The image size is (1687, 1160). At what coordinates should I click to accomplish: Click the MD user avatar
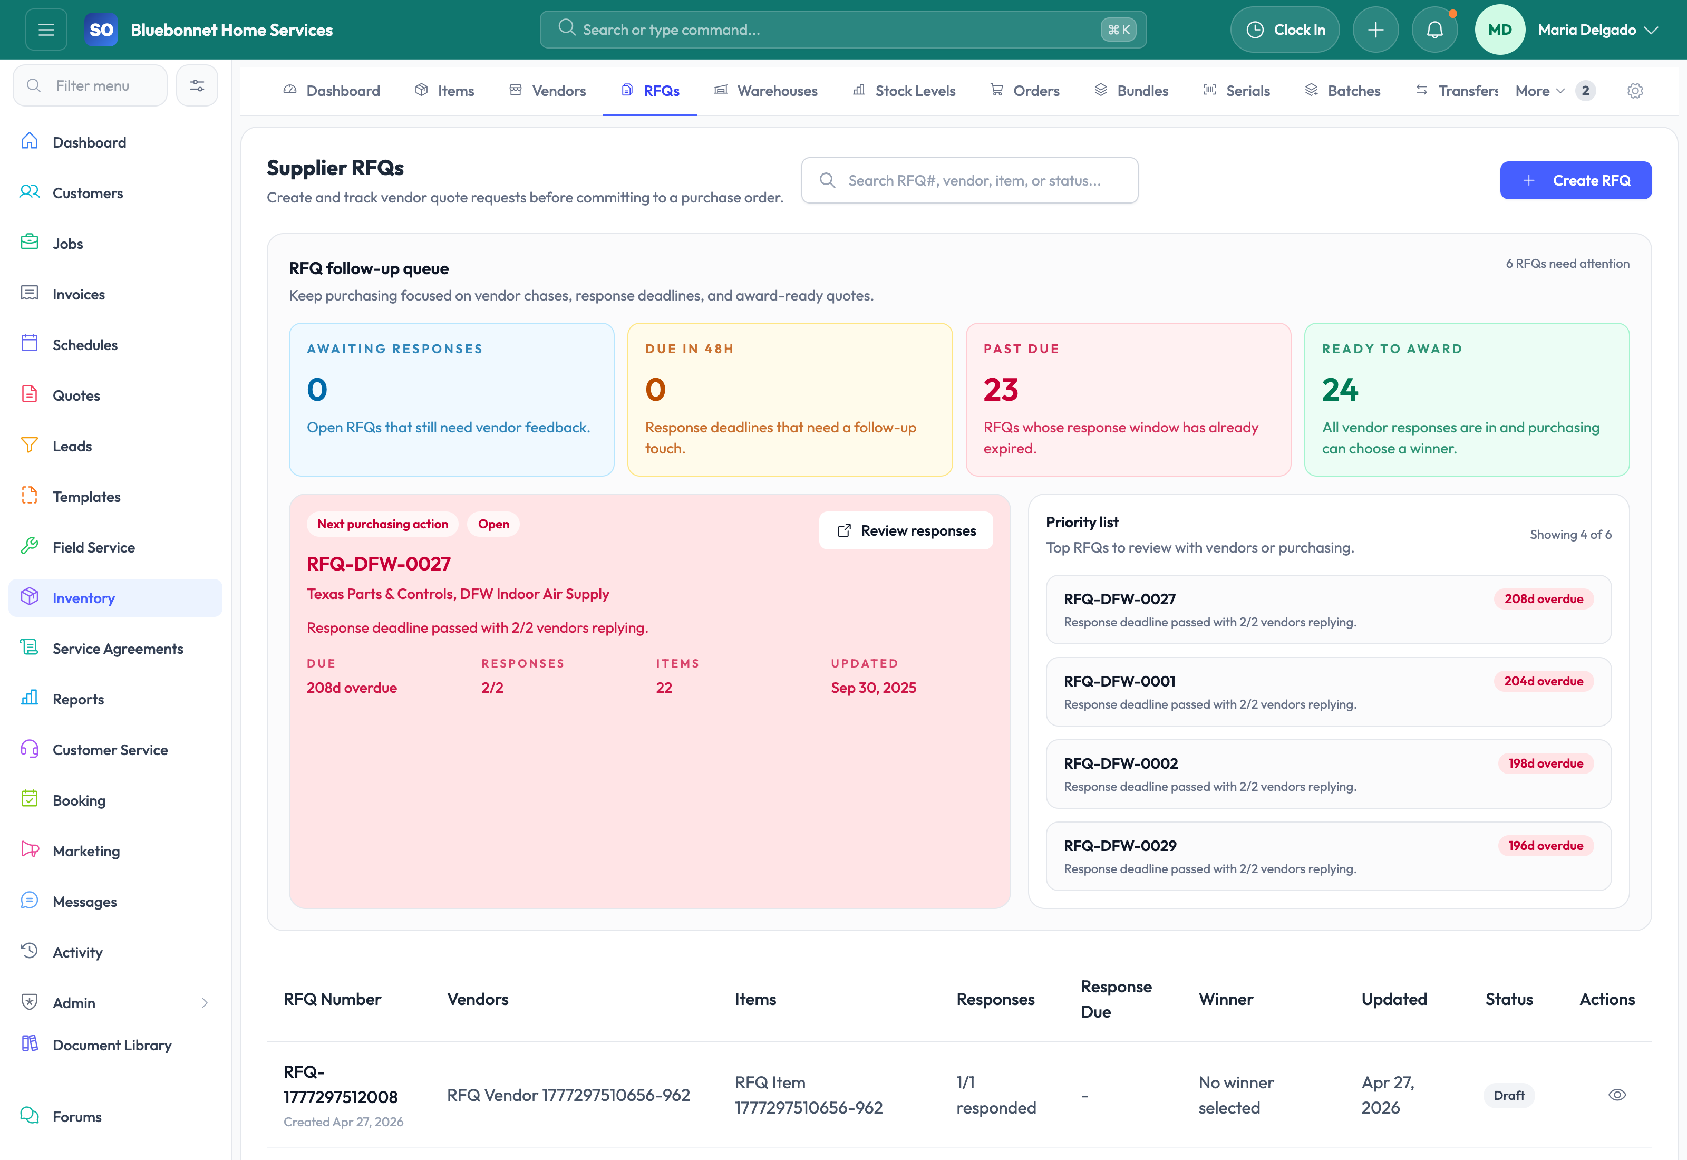pyautogui.click(x=1499, y=30)
